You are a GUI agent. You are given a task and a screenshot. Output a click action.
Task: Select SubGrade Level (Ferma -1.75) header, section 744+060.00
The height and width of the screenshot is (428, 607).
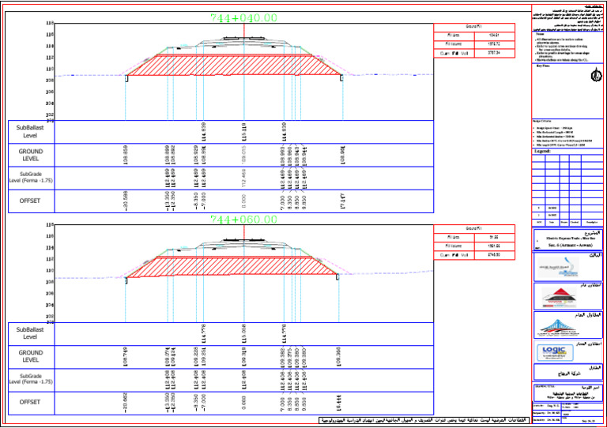click(x=31, y=379)
